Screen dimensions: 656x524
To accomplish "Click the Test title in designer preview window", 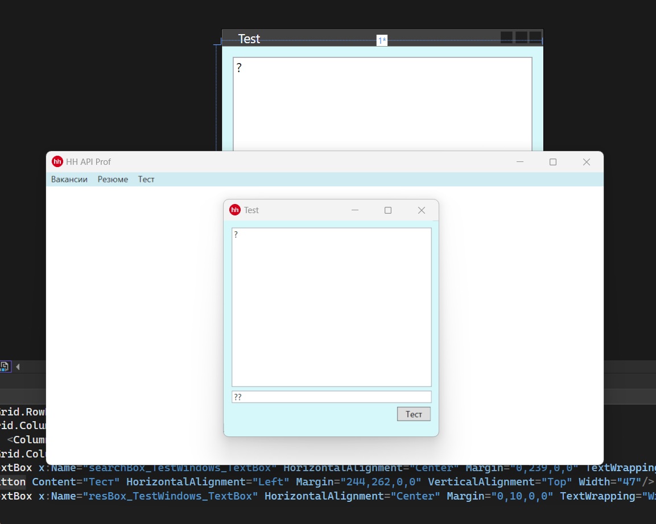I will (249, 39).
